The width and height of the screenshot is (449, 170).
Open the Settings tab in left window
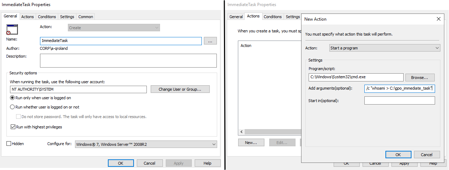point(67,17)
